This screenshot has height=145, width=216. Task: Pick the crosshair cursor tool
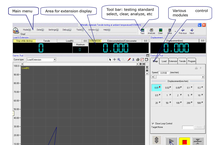114,60
